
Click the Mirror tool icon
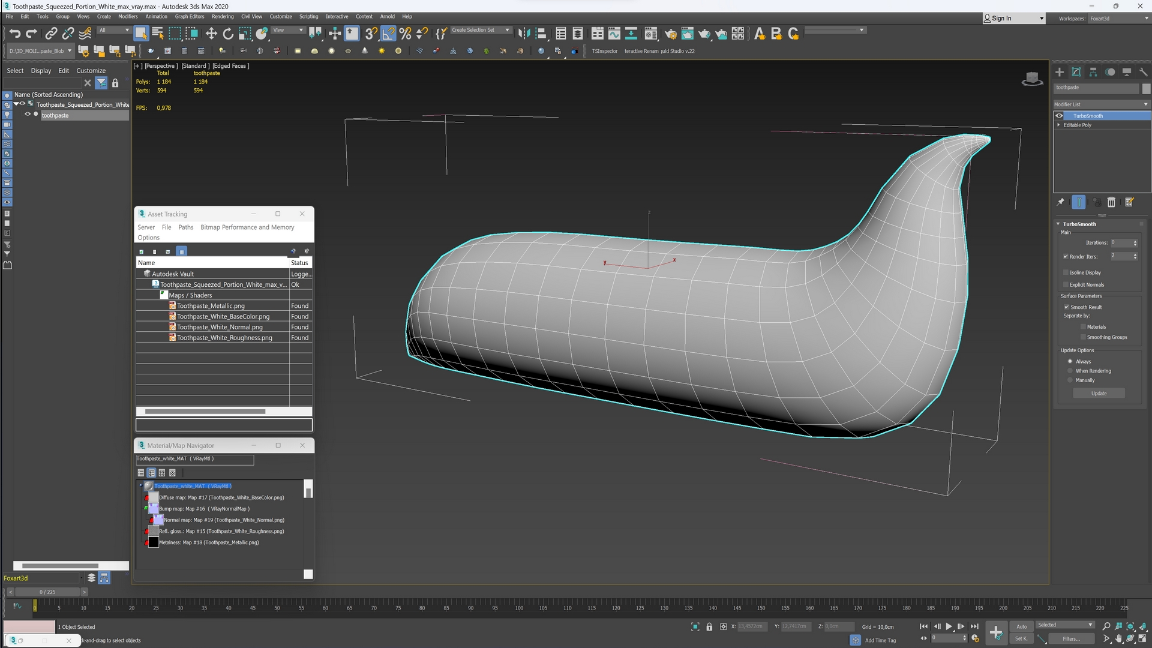(524, 34)
